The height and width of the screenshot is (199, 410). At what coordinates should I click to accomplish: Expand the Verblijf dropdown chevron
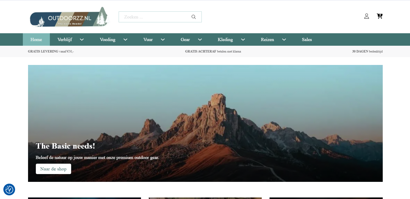[82, 39]
